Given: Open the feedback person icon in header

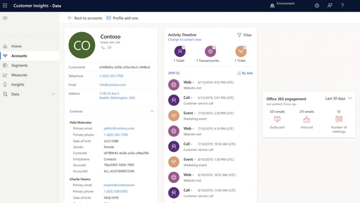Looking at the screenshot, I should (329, 6).
